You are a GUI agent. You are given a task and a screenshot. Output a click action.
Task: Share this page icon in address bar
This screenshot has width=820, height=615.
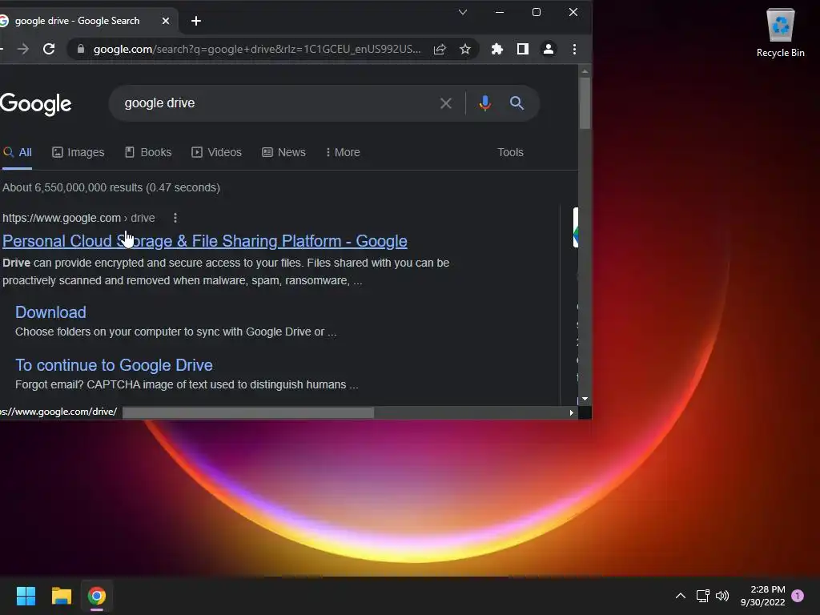[x=440, y=49]
